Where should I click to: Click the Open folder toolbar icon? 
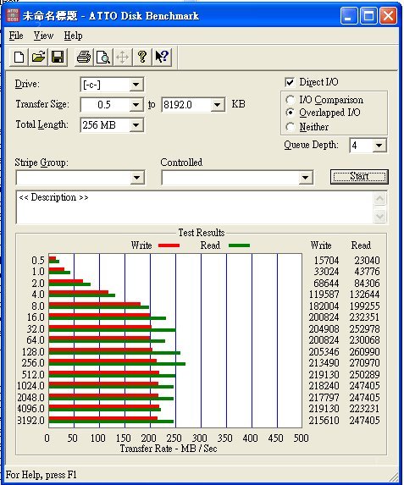click(x=38, y=57)
